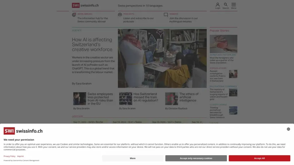Image resolution: width=294 pixels, height=165 pixels.
Task: Expand cookie details with More button
Action: click(133, 158)
